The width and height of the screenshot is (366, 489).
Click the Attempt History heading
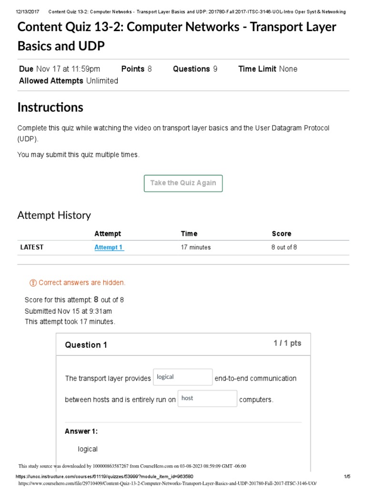pyautogui.click(x=54, y=215)
